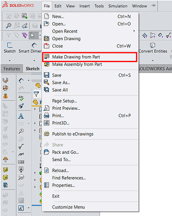
Task: Click the spell checker Abc icon
Action: pyautogui.click(x=21, y=98)
